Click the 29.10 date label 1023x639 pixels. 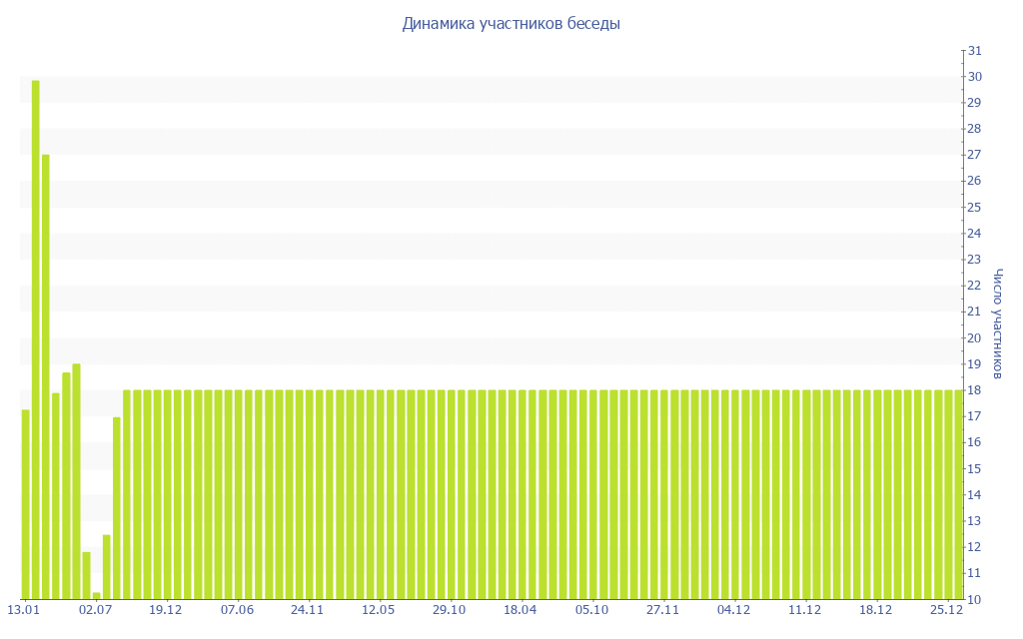click(x=450, y=610)
